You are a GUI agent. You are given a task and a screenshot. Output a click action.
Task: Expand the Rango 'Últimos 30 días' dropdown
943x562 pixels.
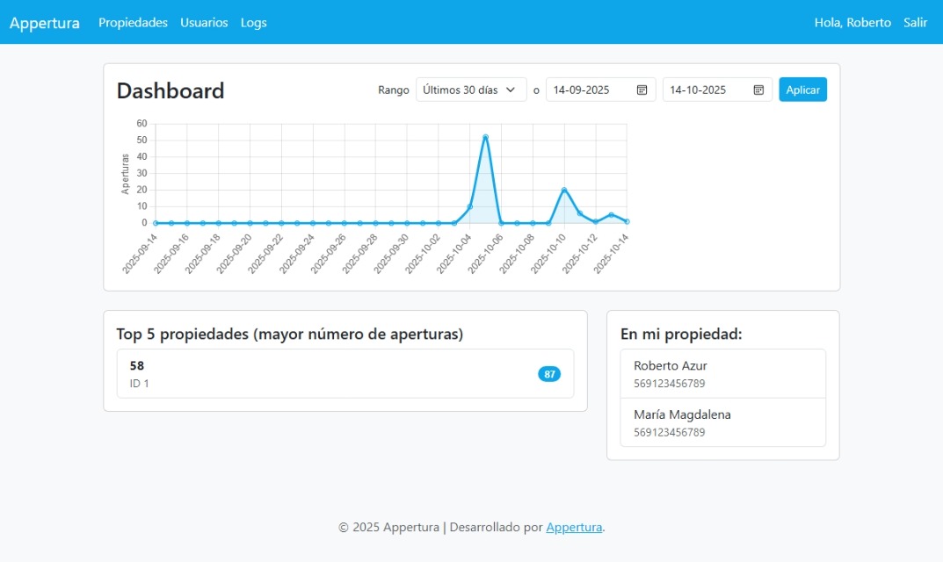tap(471, 90)
